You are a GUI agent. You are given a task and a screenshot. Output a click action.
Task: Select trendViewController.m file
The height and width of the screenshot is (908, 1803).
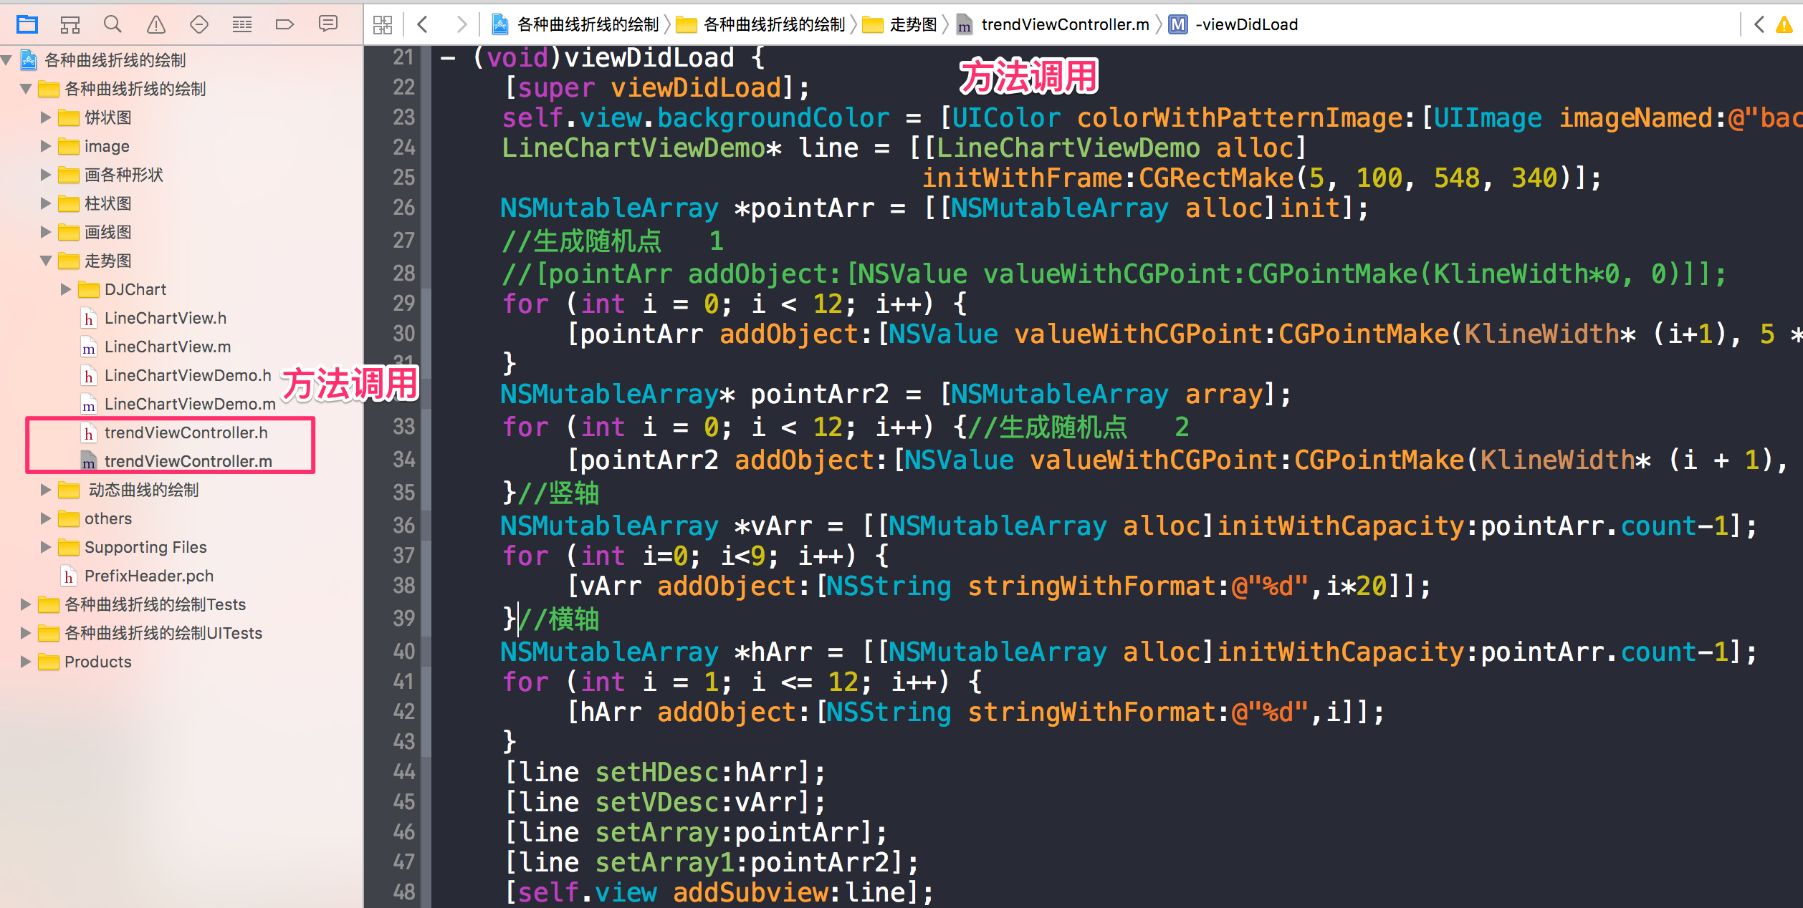[x=186, y=460]
